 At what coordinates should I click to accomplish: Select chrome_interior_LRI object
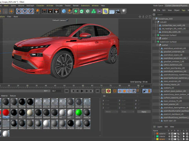pyautogui.click(x=172, y=85)
